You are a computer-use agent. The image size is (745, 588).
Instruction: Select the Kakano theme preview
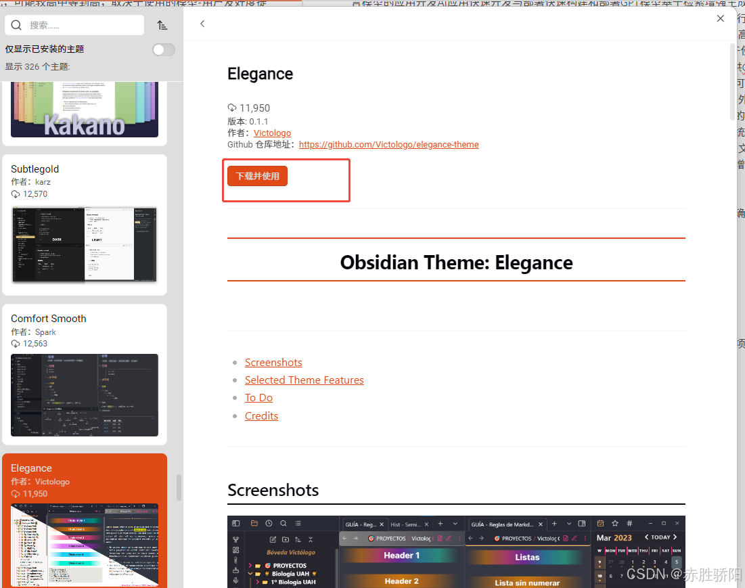[85, 109]
